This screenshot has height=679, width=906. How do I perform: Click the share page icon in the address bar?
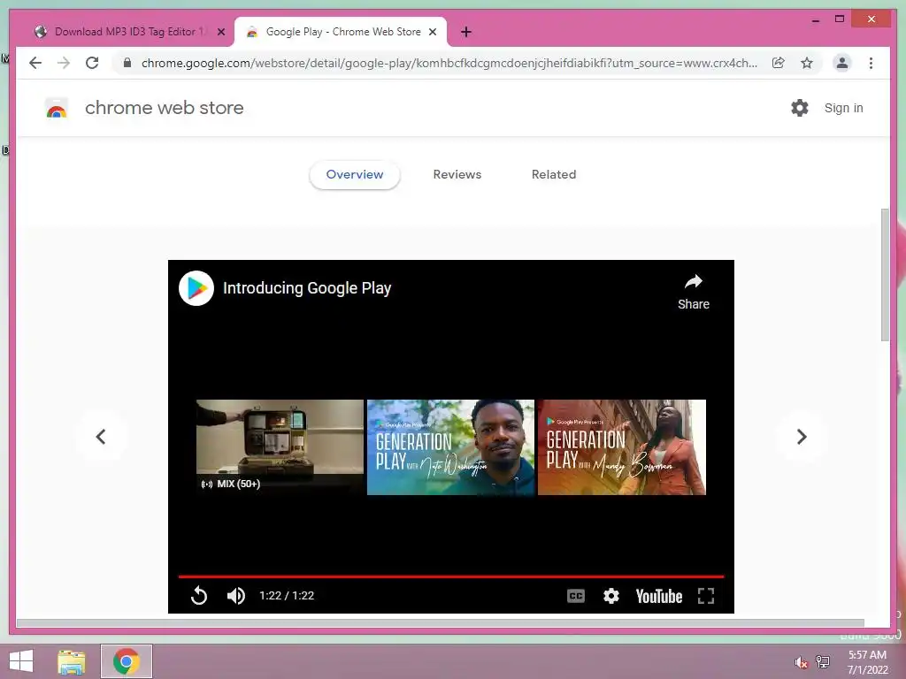(779, 63)
